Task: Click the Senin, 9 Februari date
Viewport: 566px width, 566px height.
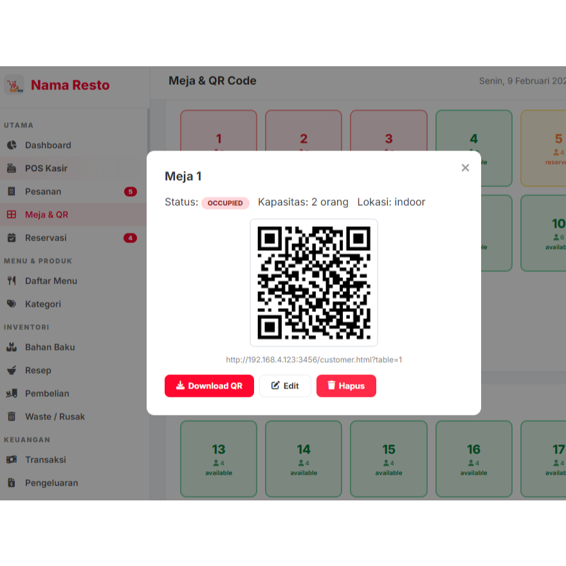Action: click(x=522, y=81)
